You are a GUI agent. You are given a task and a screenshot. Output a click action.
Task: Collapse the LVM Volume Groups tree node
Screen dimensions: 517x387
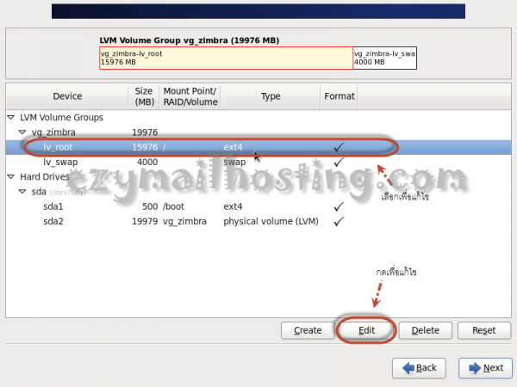coord(11,117)
